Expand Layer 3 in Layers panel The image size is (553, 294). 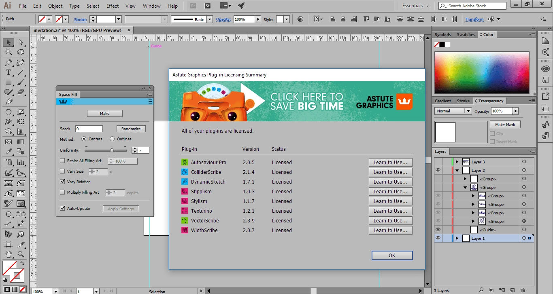point(457,162)
